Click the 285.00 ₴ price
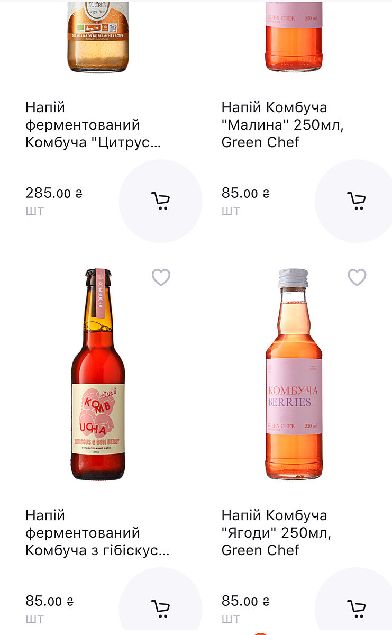 pos(53,193)
